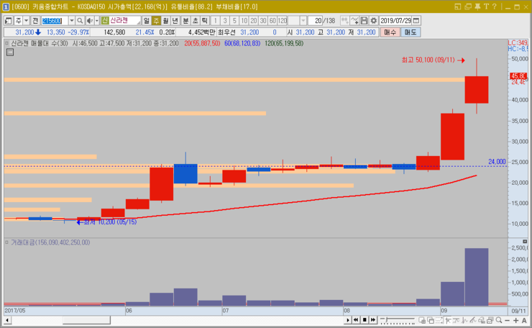Click the candle count field showing 20
The width and height of the screenshot is (532, 328).
pos(315,21)
